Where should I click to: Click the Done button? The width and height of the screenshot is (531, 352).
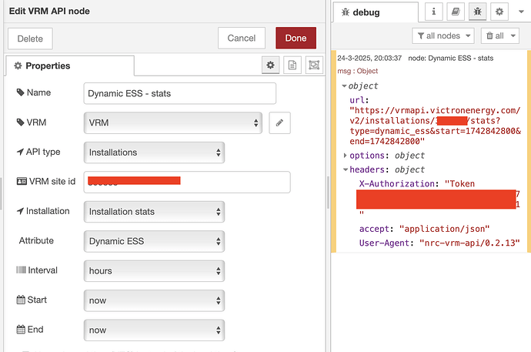[296, 38]
